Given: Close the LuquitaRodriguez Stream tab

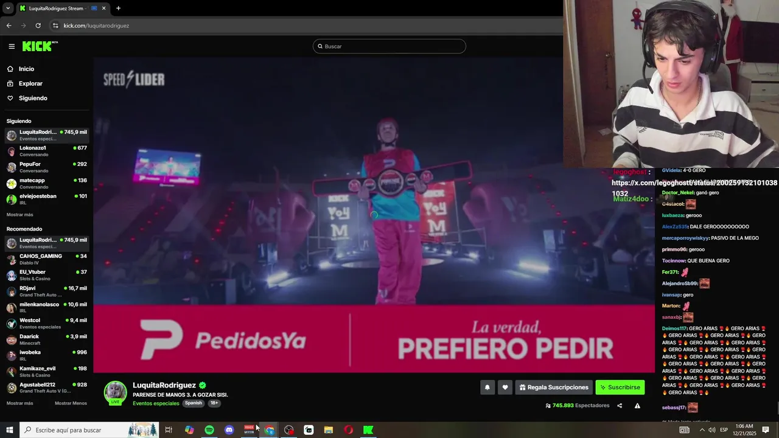Looking at the screenshot, I should (103, 9).
